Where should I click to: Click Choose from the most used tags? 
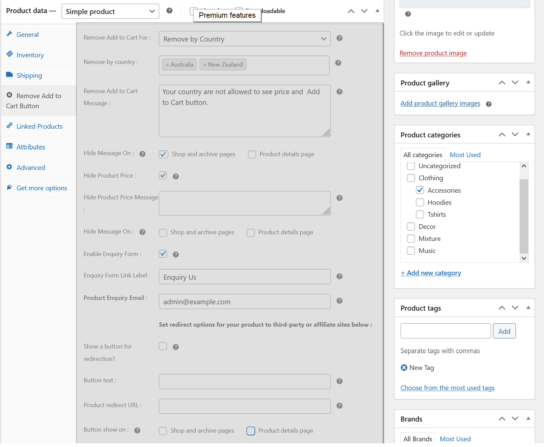click(447, 388)
